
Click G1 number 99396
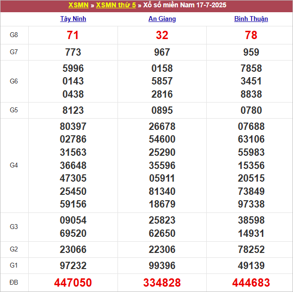coord(162,266)
